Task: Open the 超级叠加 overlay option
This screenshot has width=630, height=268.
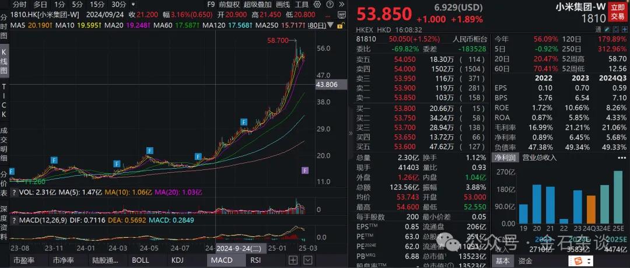Action: click(x=258, y=5)
